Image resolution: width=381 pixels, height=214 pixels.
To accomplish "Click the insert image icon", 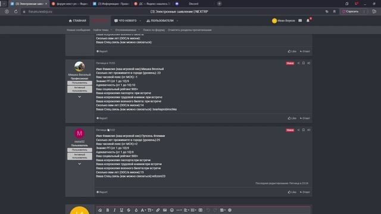I will pyautogui.click(x=165, y=210).
